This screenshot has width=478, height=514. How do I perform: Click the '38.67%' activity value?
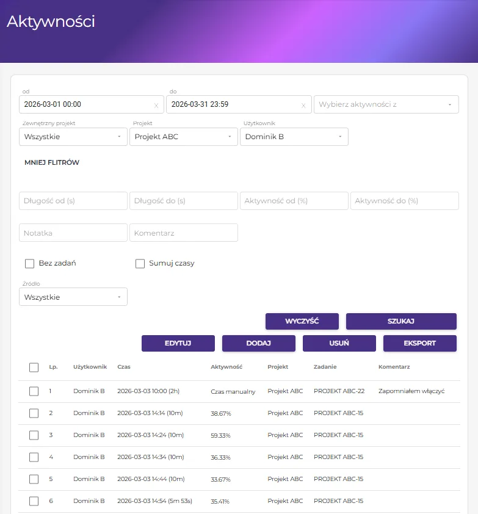click(221, 413)
